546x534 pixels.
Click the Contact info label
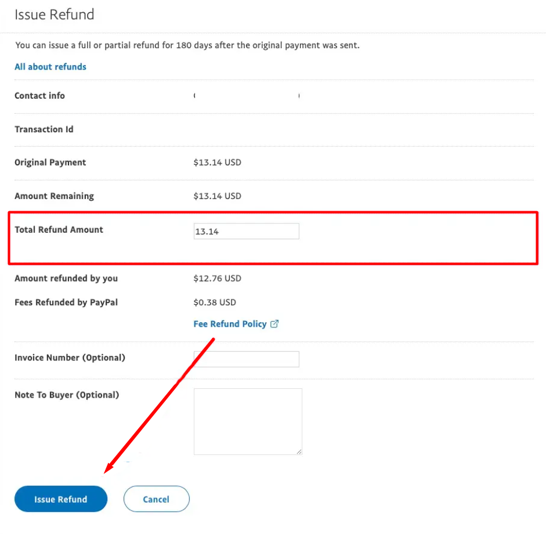pos(39,95)
